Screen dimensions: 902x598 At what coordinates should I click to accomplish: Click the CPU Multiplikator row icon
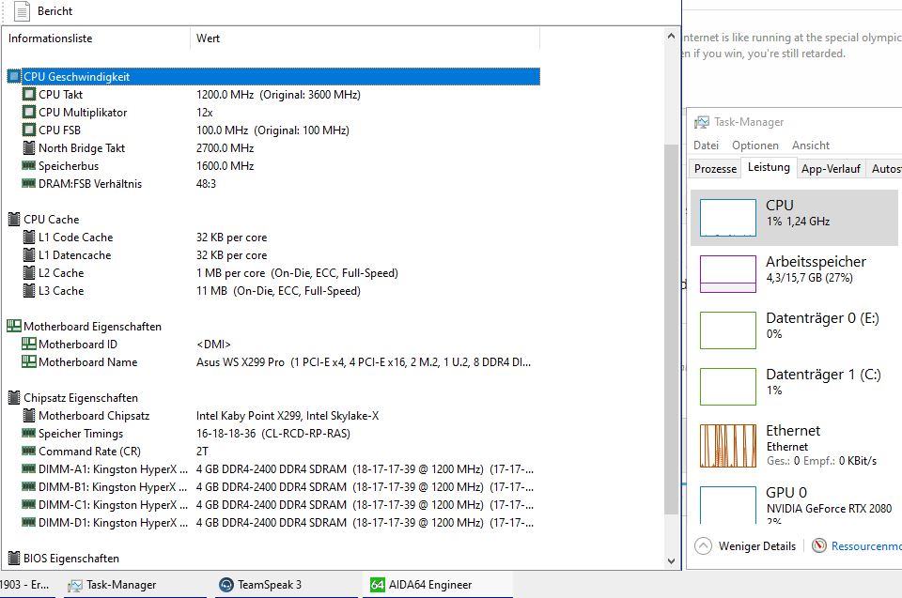coord(29,112)
